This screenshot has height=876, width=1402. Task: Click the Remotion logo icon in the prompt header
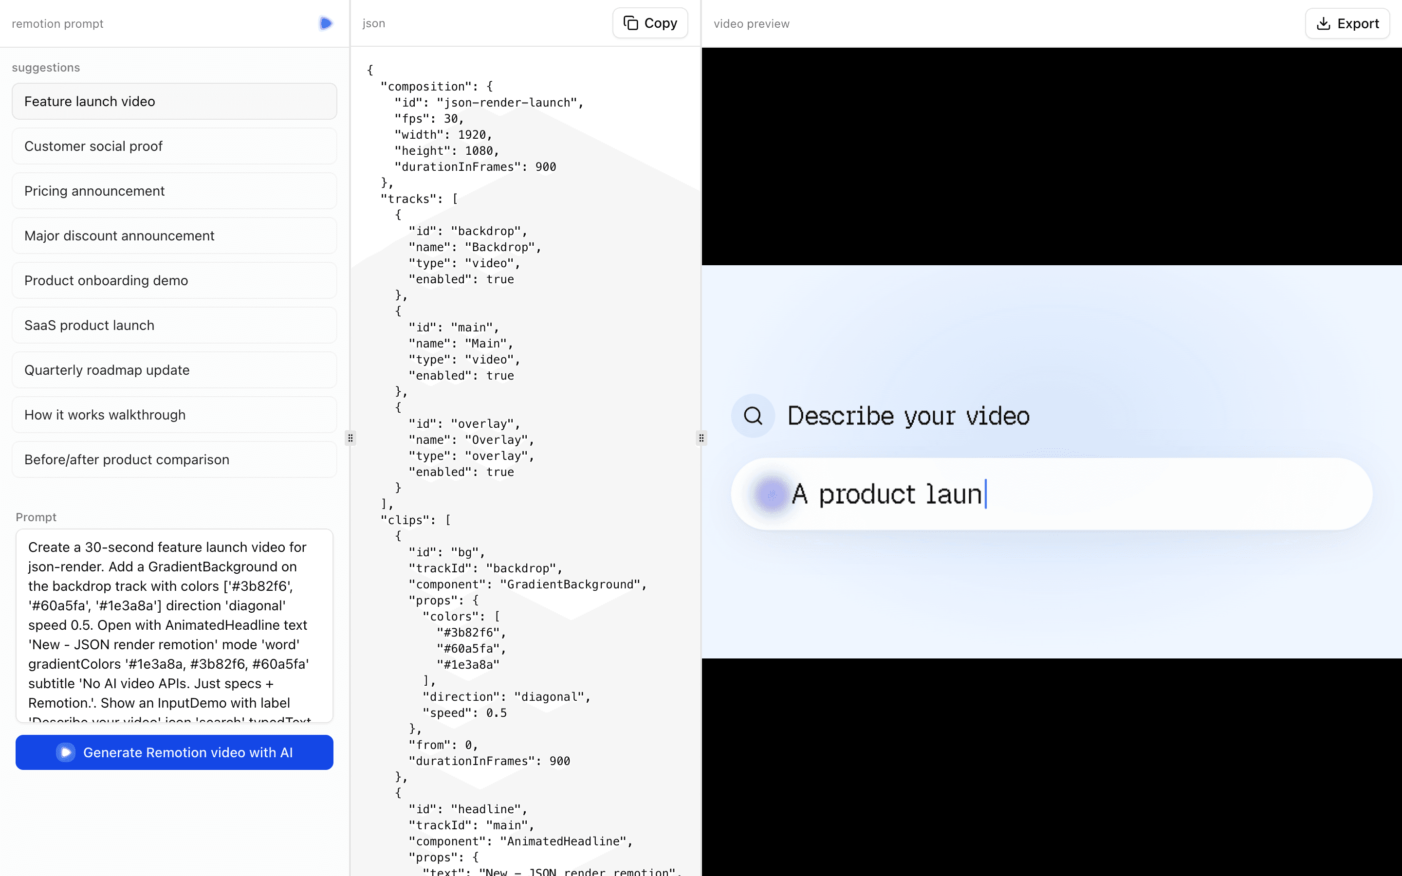click(x=326, y=23)
